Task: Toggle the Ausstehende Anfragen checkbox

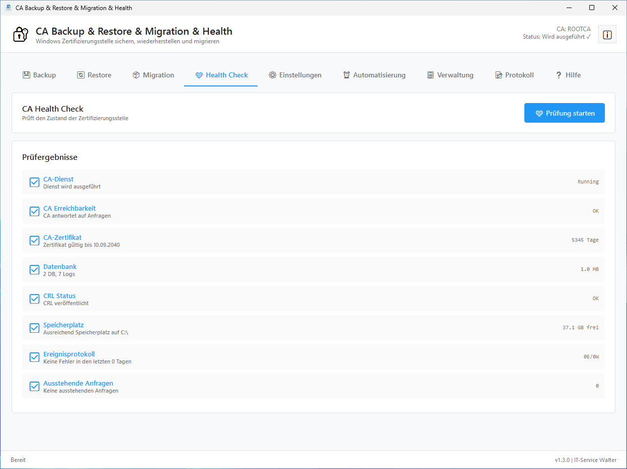Action: point(35,387)
